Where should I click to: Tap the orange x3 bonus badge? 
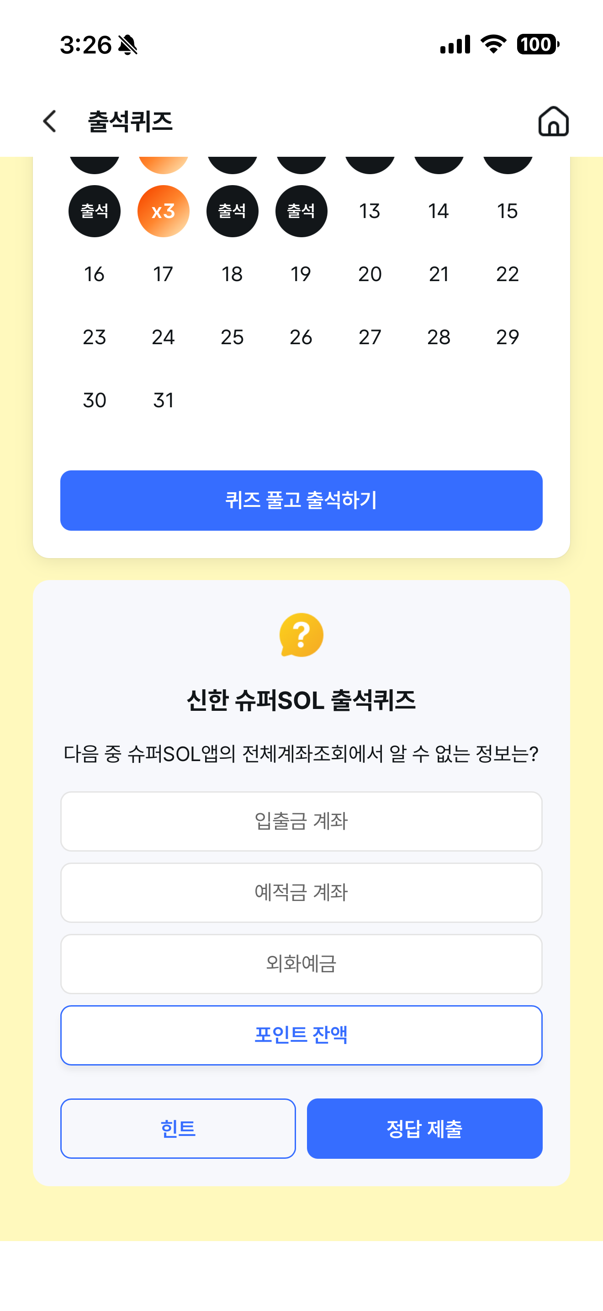(x=163, y=211)
